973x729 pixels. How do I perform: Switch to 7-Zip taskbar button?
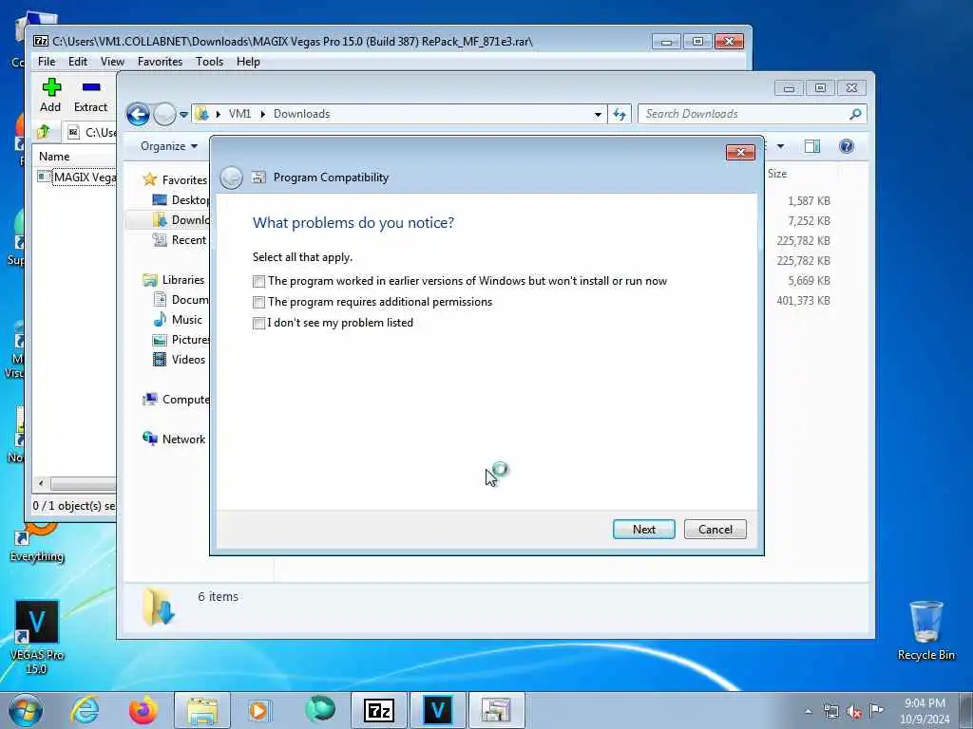click(x=378, y=710)
